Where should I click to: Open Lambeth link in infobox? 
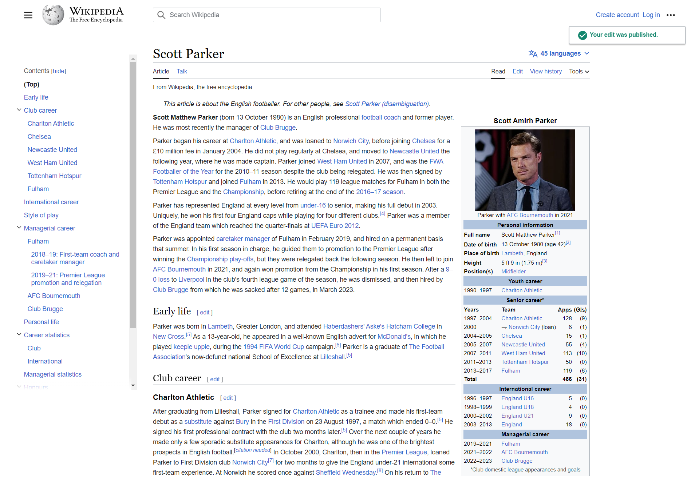tap(512, 253)
